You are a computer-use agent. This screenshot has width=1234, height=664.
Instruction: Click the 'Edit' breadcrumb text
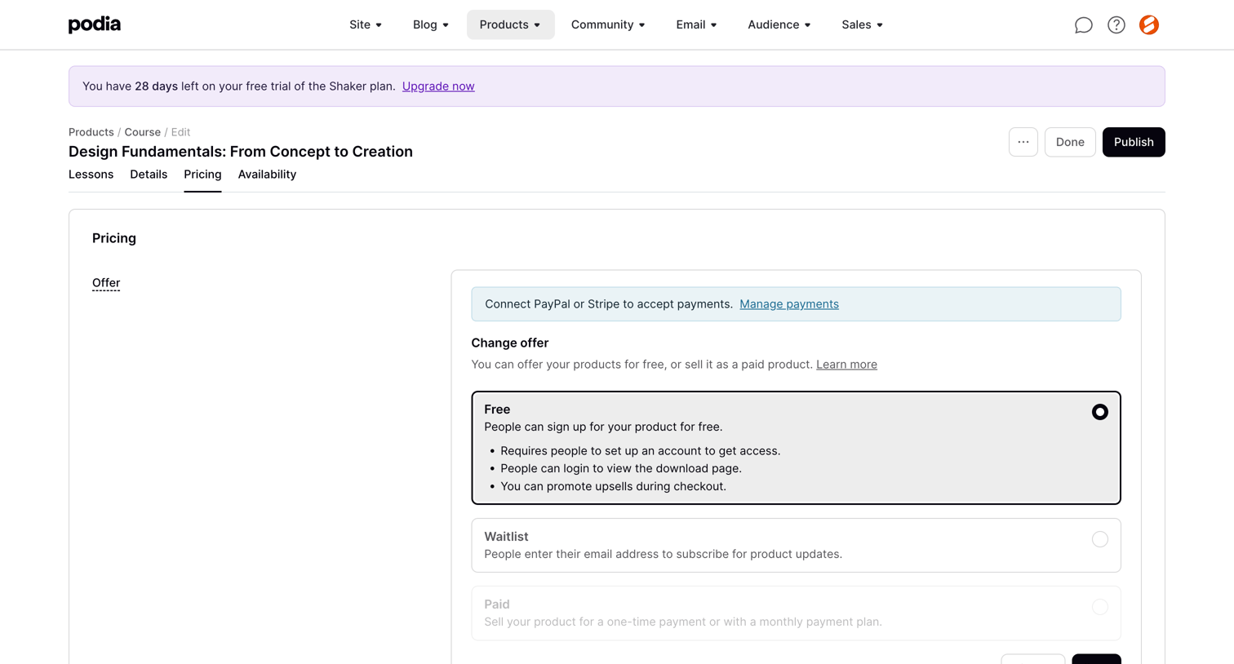tap(181, 132)
